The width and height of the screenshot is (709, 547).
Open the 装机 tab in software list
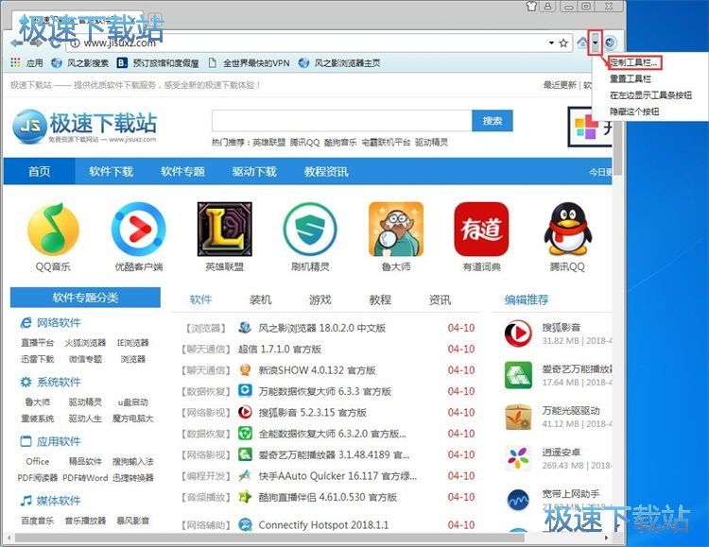(260, 299)
